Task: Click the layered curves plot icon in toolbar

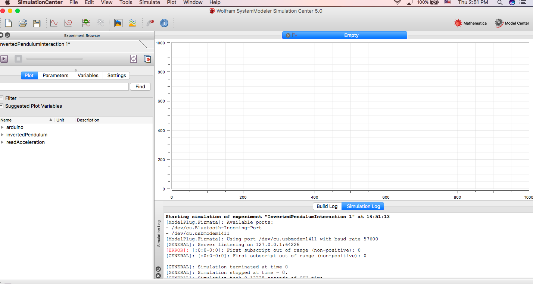Action: 132,23
